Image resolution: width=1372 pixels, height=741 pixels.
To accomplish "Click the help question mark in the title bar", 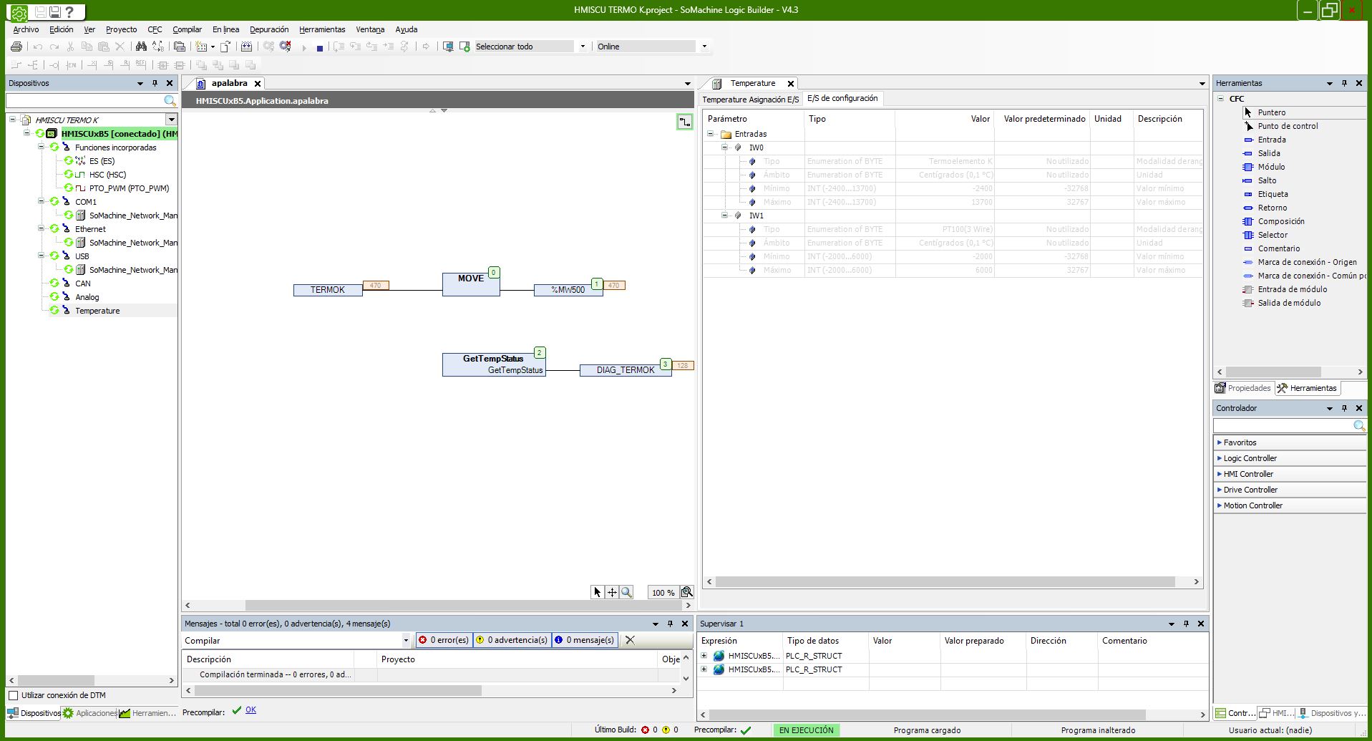I will point(69,12).
